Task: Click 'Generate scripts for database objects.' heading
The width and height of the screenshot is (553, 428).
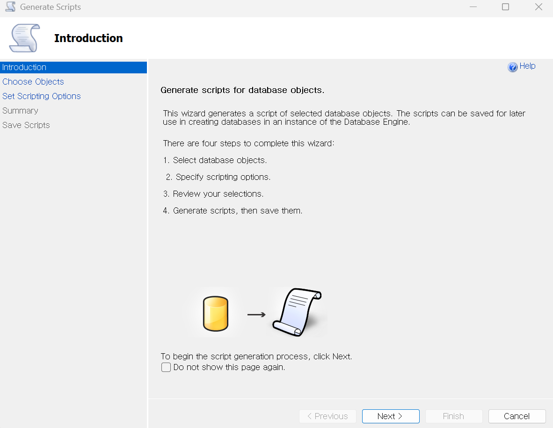Action: 242,90
